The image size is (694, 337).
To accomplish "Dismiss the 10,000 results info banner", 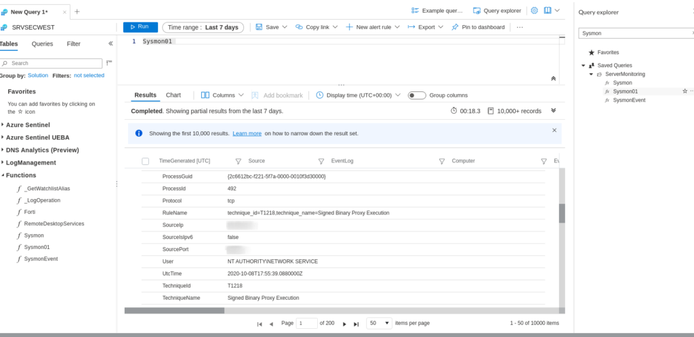I will (x=554, y=131).
